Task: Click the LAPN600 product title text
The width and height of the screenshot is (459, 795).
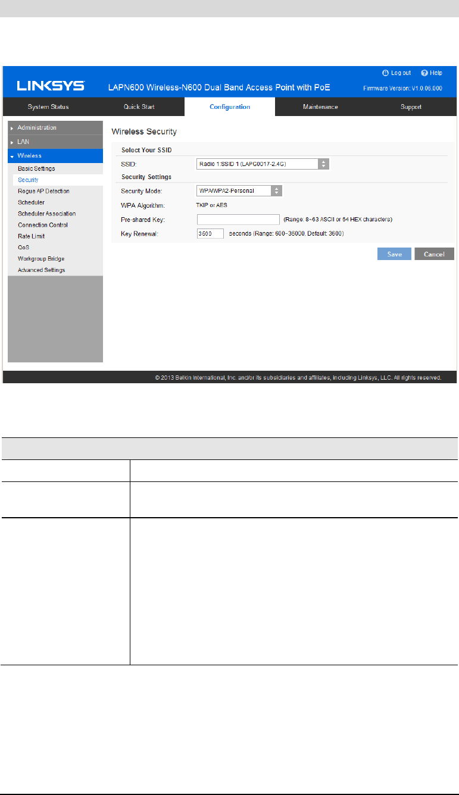Action: click(219, 88)
